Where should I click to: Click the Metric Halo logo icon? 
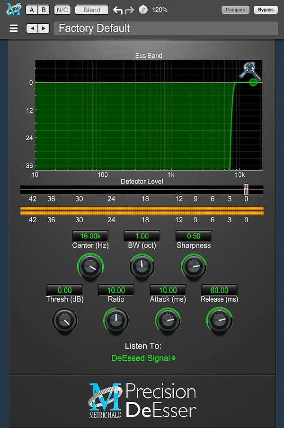pyautogui.click(x=14, y=9)
